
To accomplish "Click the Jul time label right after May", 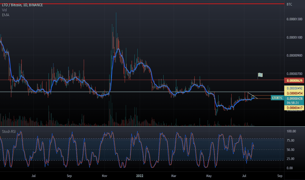I will tap(244, 176).
